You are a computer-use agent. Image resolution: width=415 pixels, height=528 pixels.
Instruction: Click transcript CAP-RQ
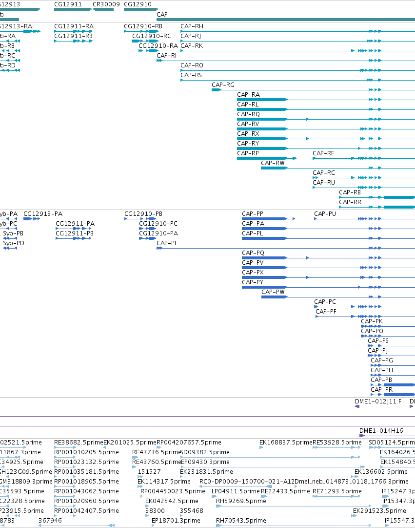[x=248, y=114]
